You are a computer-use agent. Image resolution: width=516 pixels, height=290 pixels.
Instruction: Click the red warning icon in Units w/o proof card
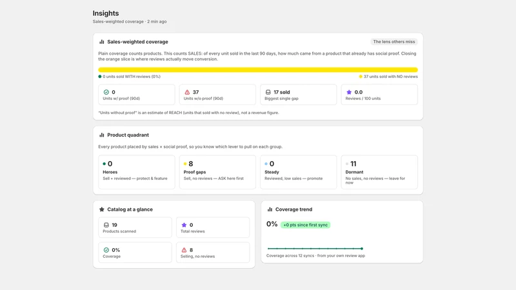(187, 92)
